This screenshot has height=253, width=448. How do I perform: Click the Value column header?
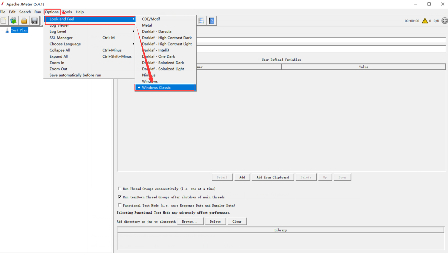pyautogui.click(x=363, y=67)
